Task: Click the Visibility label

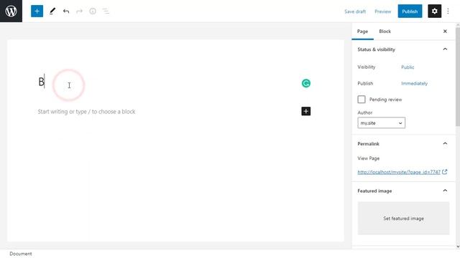Action: [x=367, y=67]
